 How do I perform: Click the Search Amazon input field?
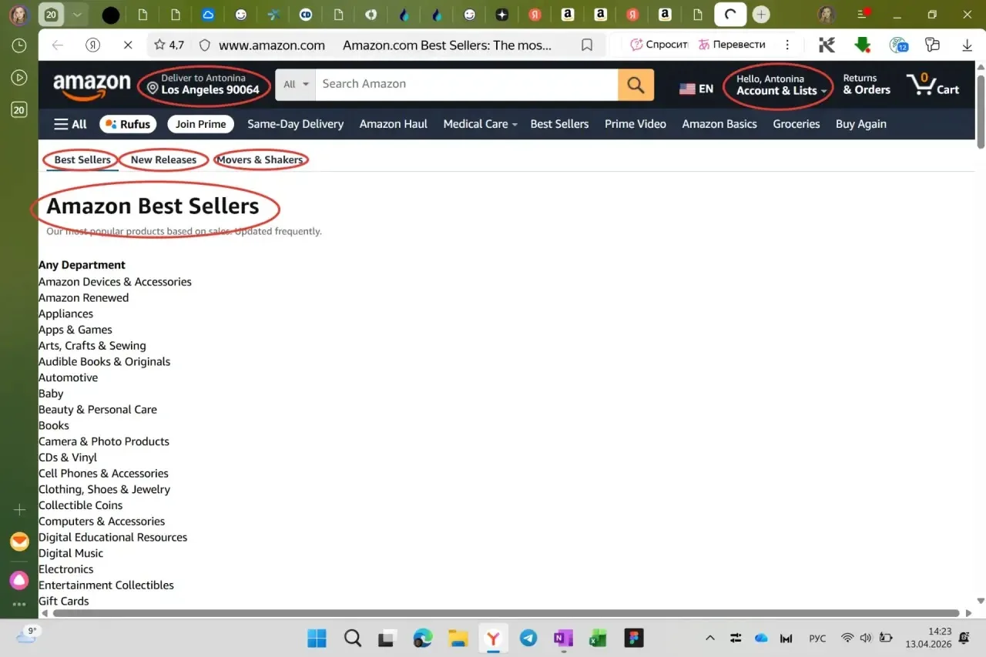(467, 85)
